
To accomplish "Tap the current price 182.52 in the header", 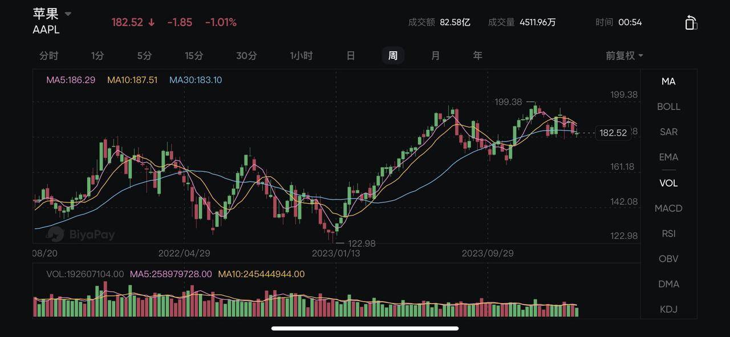I will [x=127, y=22].
